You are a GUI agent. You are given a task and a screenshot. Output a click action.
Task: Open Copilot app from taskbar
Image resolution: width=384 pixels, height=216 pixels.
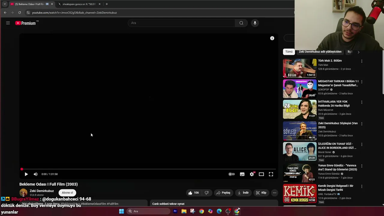[210, 211]
